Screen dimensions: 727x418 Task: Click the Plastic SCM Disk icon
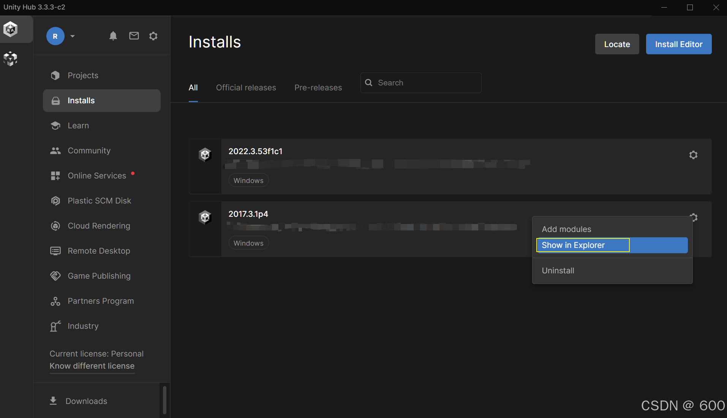[x=55, y=201]
